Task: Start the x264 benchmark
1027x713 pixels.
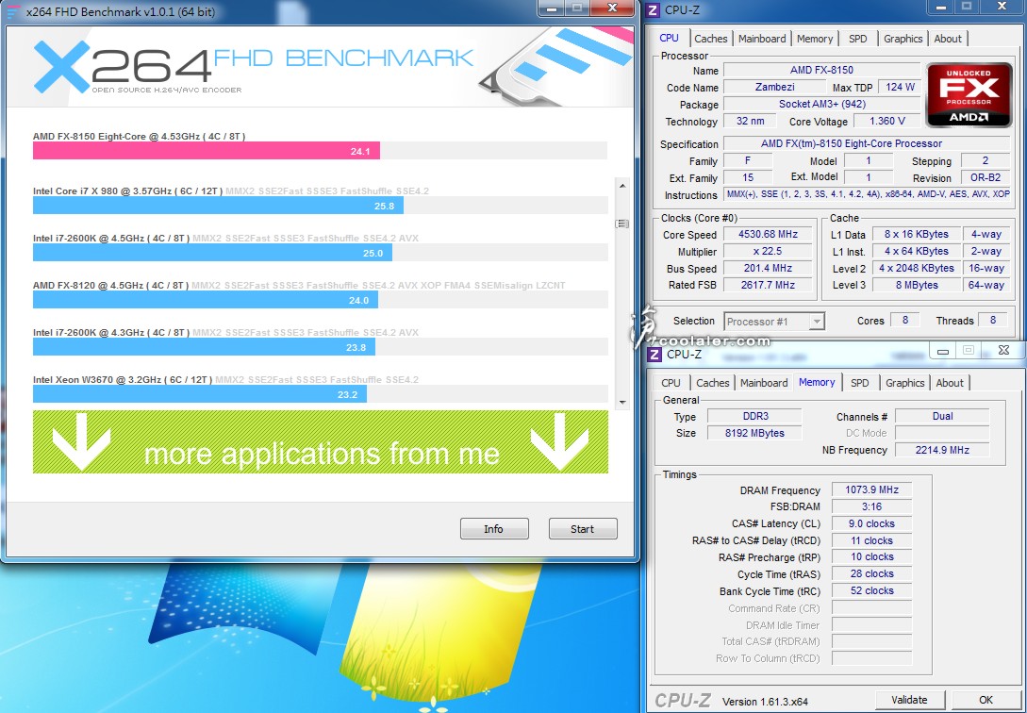Action: click(x=582, y=529)
